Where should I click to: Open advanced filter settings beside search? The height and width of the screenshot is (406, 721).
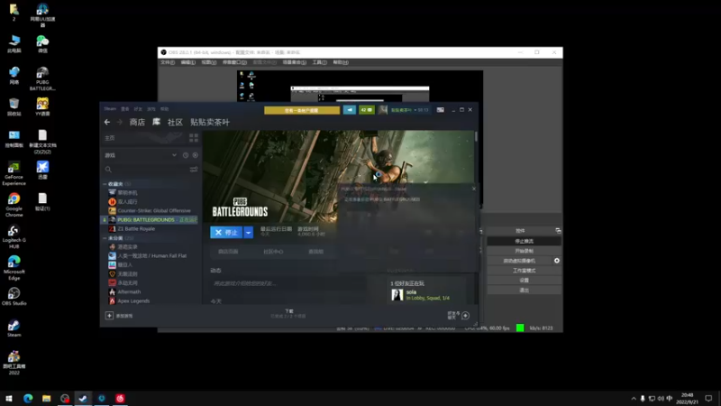tap(194, 170)
